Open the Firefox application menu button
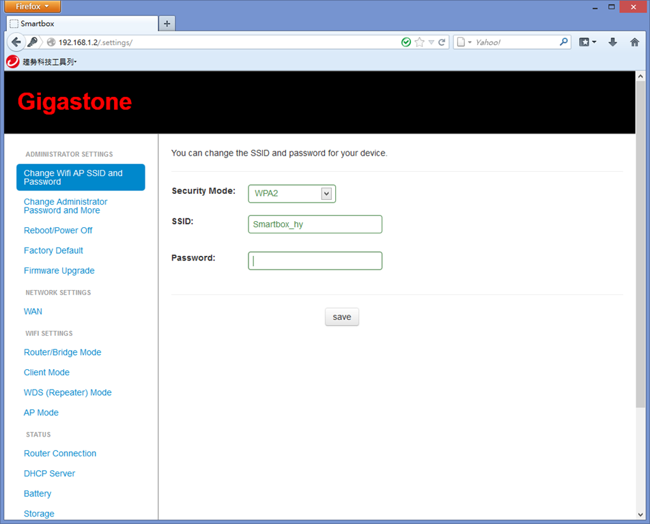 click(33, 6)
